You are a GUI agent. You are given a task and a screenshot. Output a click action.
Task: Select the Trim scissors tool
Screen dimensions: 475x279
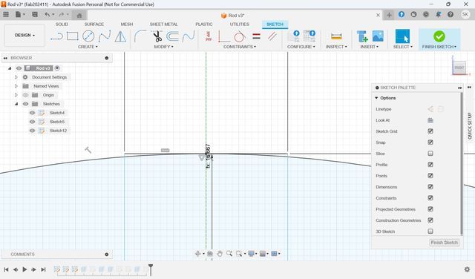(157, 36)
